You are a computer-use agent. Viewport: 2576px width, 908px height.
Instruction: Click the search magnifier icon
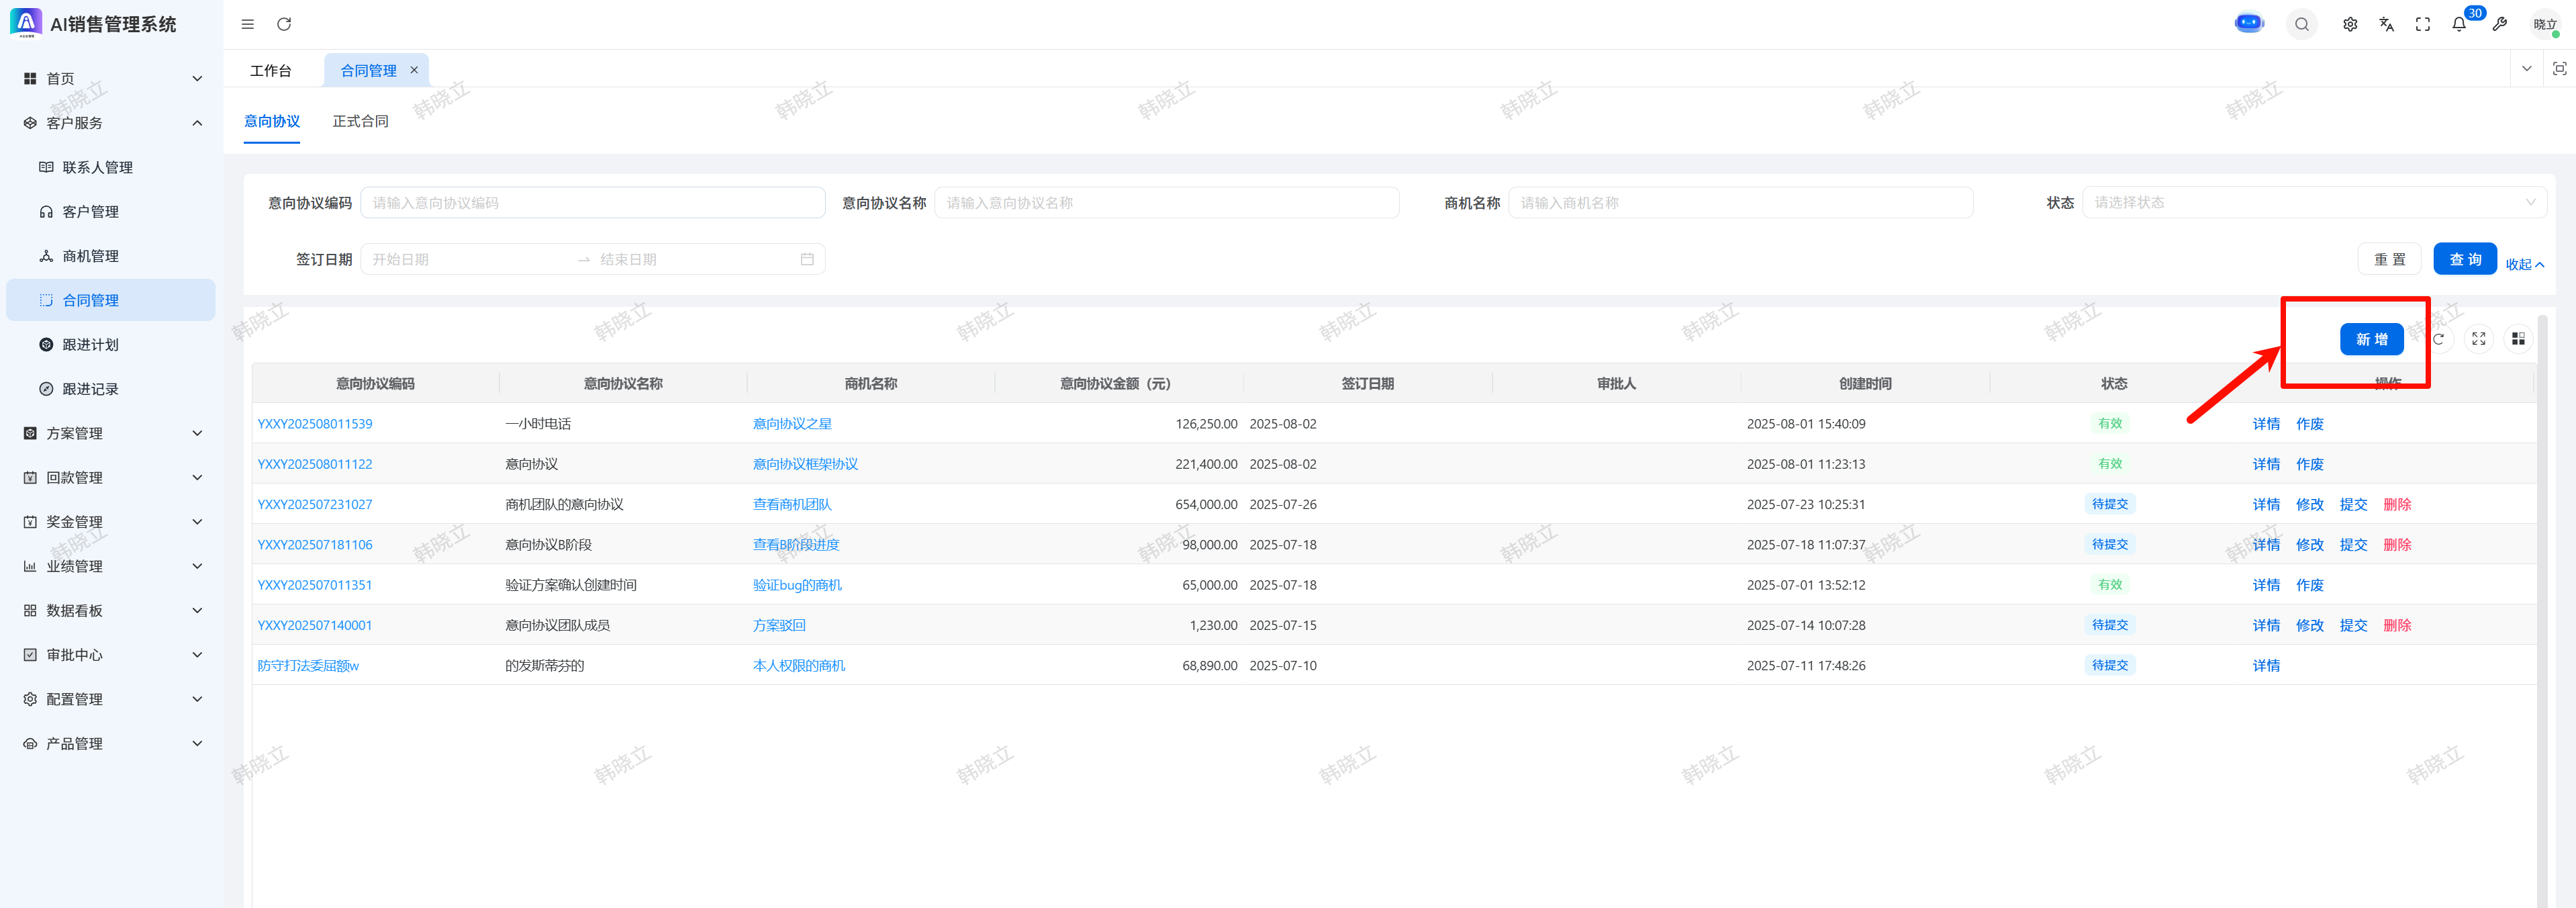click(x=2301, y=24)
